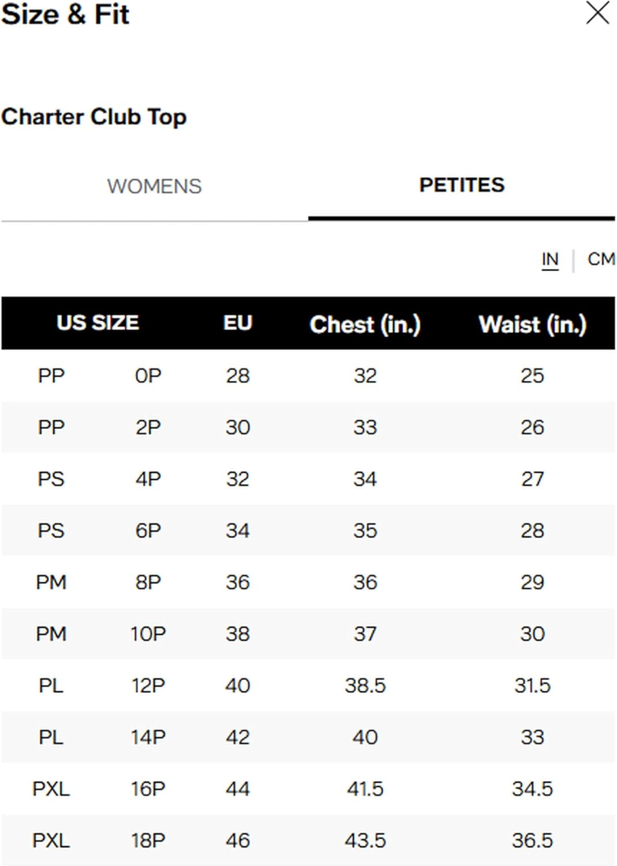Click the US SIZE column header
Image resolution: width=617 pixels, height=866 pixels.
[x=98, y=323]
